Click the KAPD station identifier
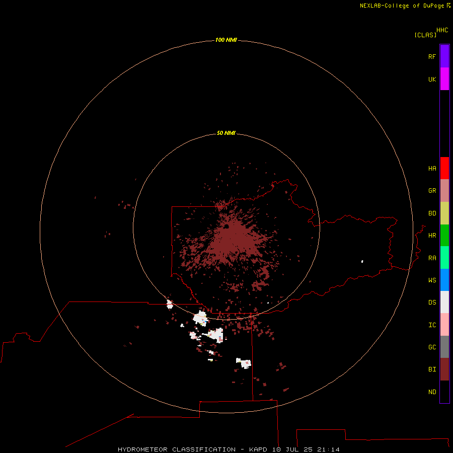 [x=258, y=449]
